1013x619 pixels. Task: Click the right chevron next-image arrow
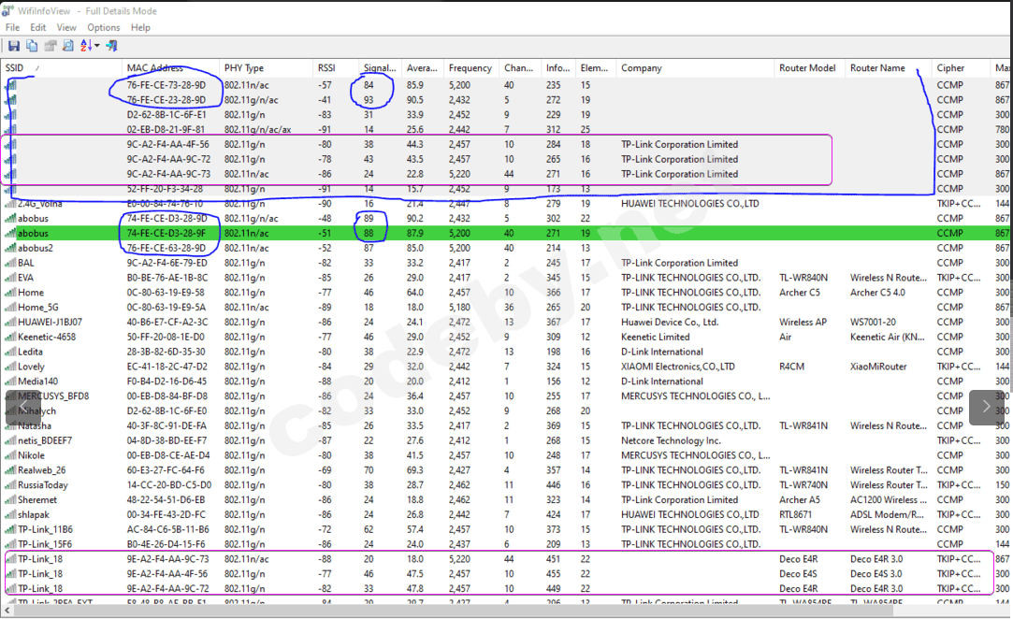click(987, 407)
